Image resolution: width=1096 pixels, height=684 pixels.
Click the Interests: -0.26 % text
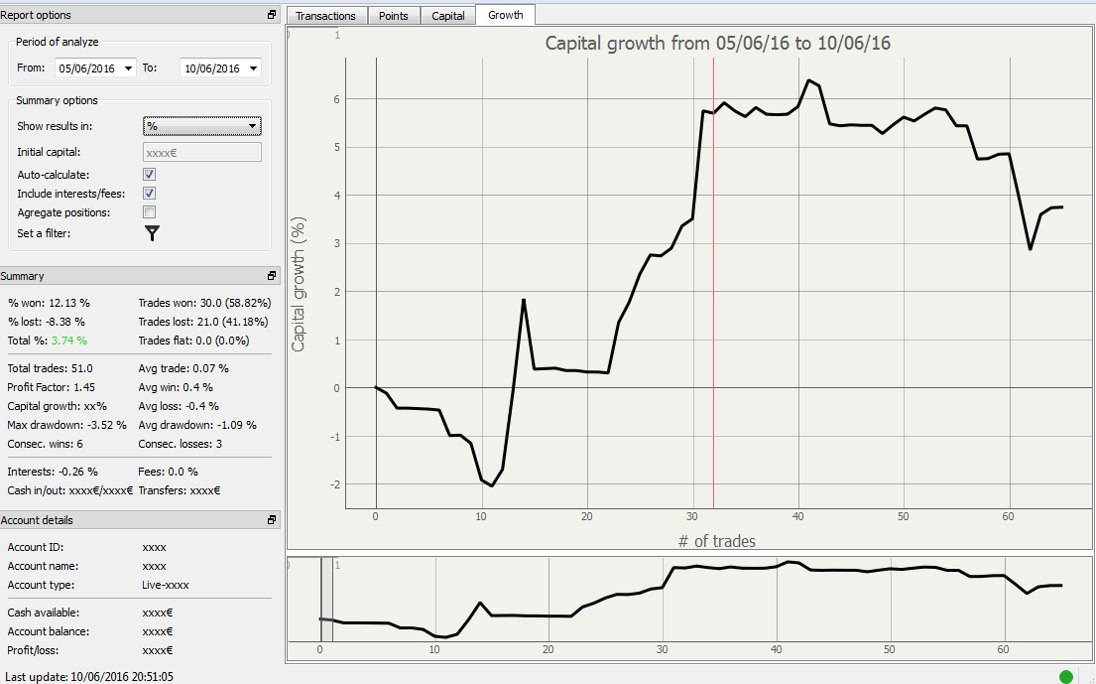click(53, 472)
